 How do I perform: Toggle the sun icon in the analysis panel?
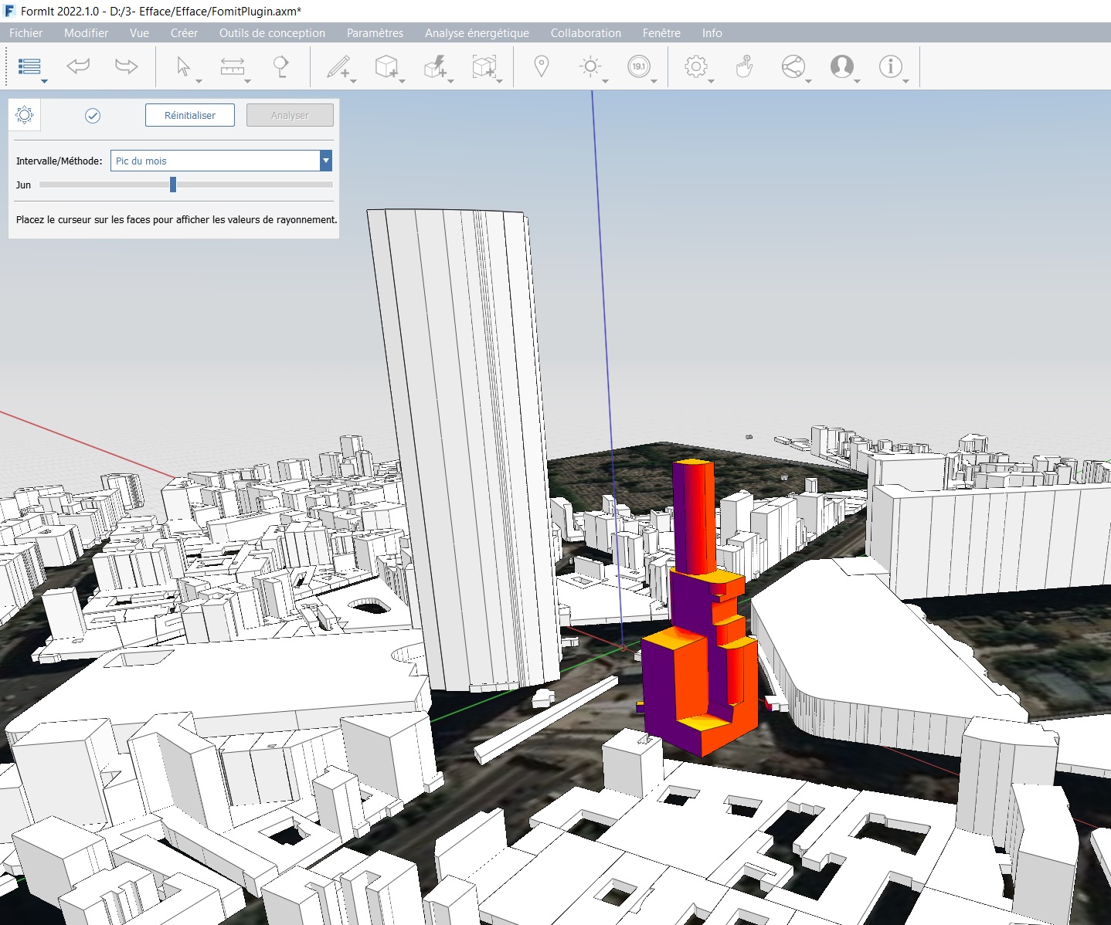pos(25,114)
